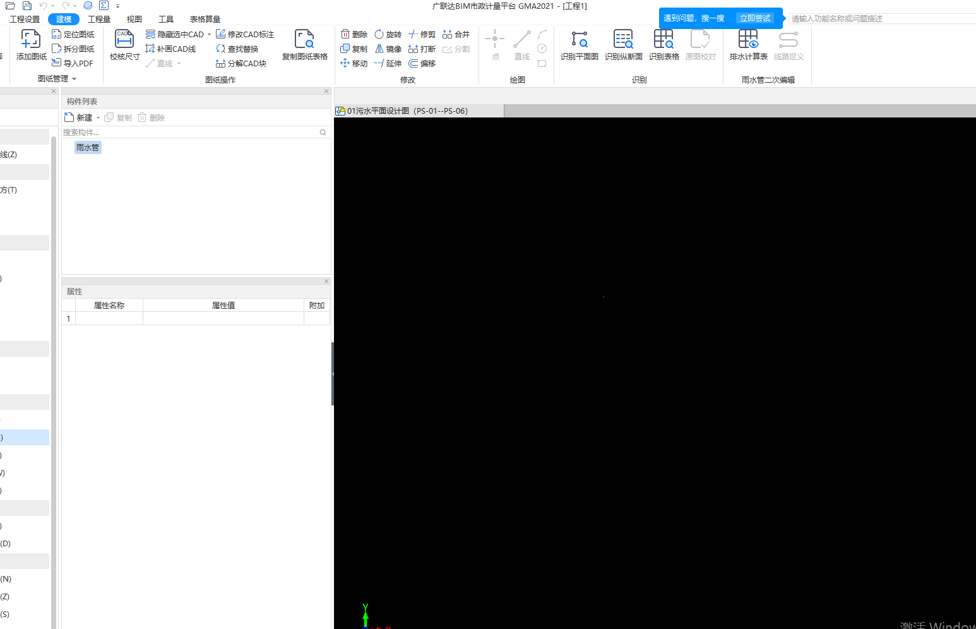Image resolution: width=976 pixels, height=629 pixels.
Task: Click the 移动 move tool
Action: pyautogui.click(x=354, y=63)
